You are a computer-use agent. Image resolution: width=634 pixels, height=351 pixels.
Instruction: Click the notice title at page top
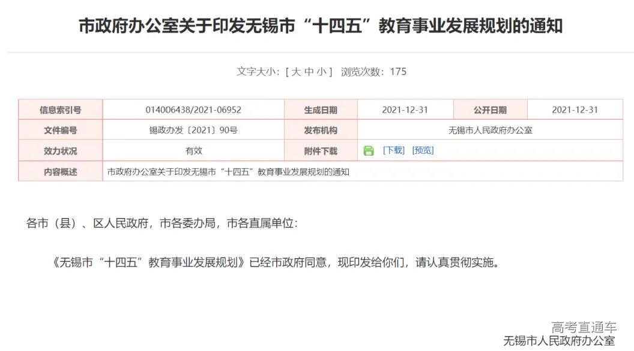[x=317, y=25]
